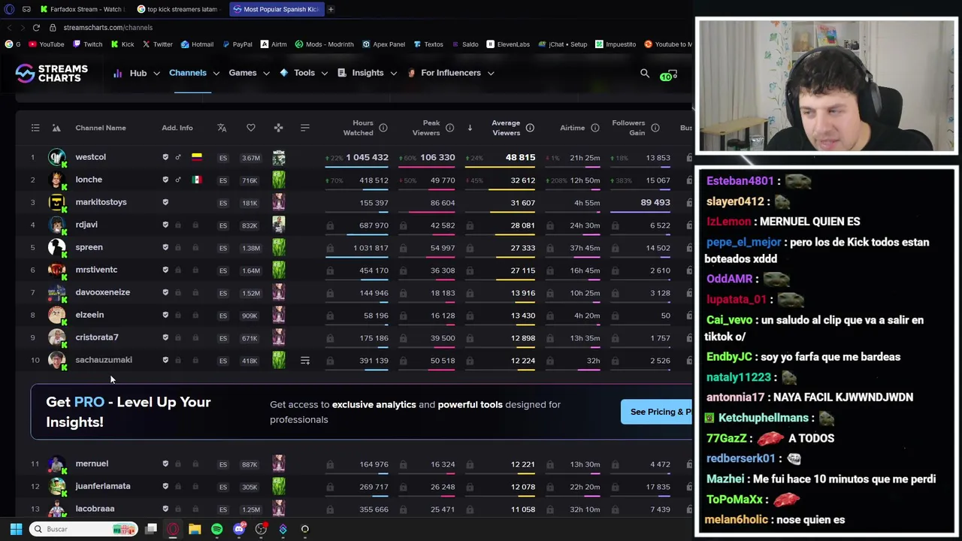Viewport: 962px width, 541px height.
Task: Sort by Followers Gain column header
Action: tap(628, 128)
